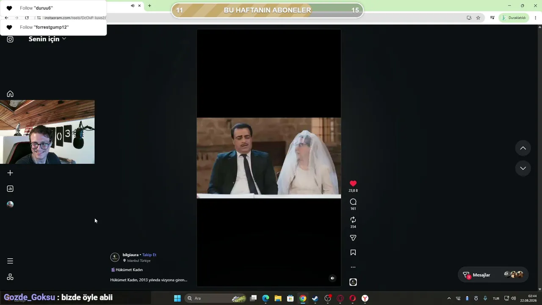Image resolution: width=542 pixels, height=305 pixels.
Task: Open a new browser tab
Action: coord(149,6)
